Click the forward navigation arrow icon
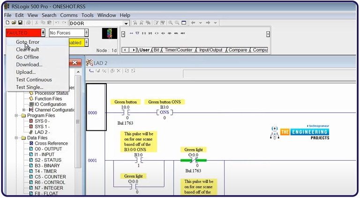Image resolution: width=360 pixels, height=198 pixels. pyautogui.click(x=208, y=22)
